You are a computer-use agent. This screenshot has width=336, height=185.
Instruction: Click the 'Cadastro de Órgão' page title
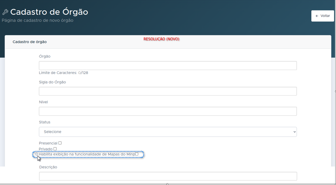tap(49, 12)
